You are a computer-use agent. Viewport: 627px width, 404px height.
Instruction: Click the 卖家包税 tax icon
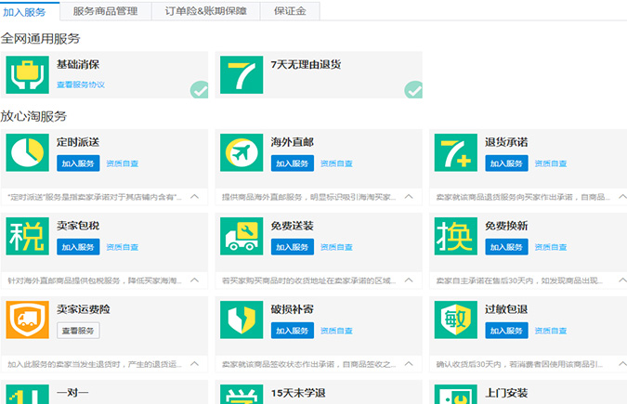pyautogui.click(x=27, y=236)
